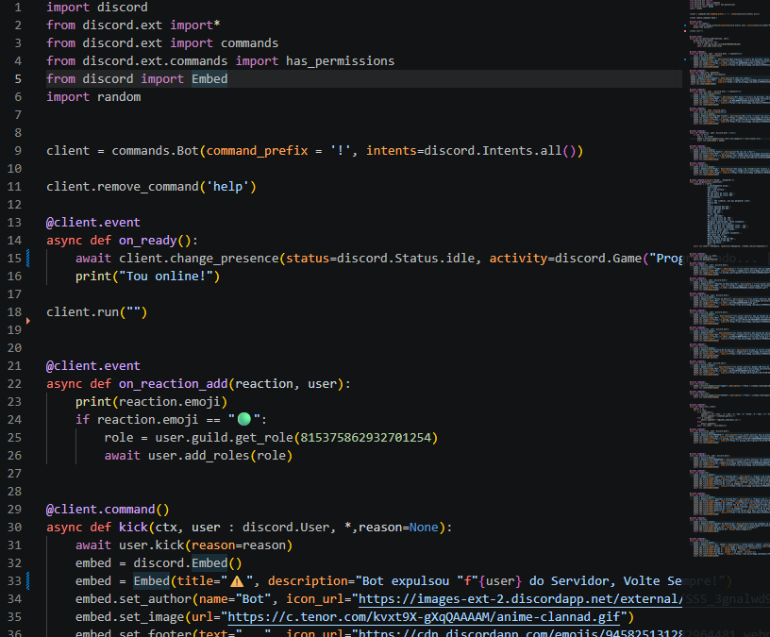Click client.run("") on line 18

97,311
